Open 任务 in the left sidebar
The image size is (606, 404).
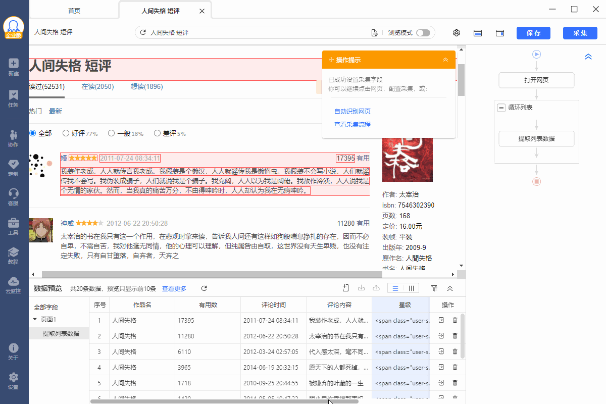pyautogui.click(x=14, y=98)
